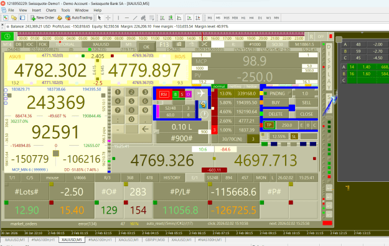The height and width of the screenshot is (246, 389).
Task: Click the F13 button
Action: coord(164,44)
